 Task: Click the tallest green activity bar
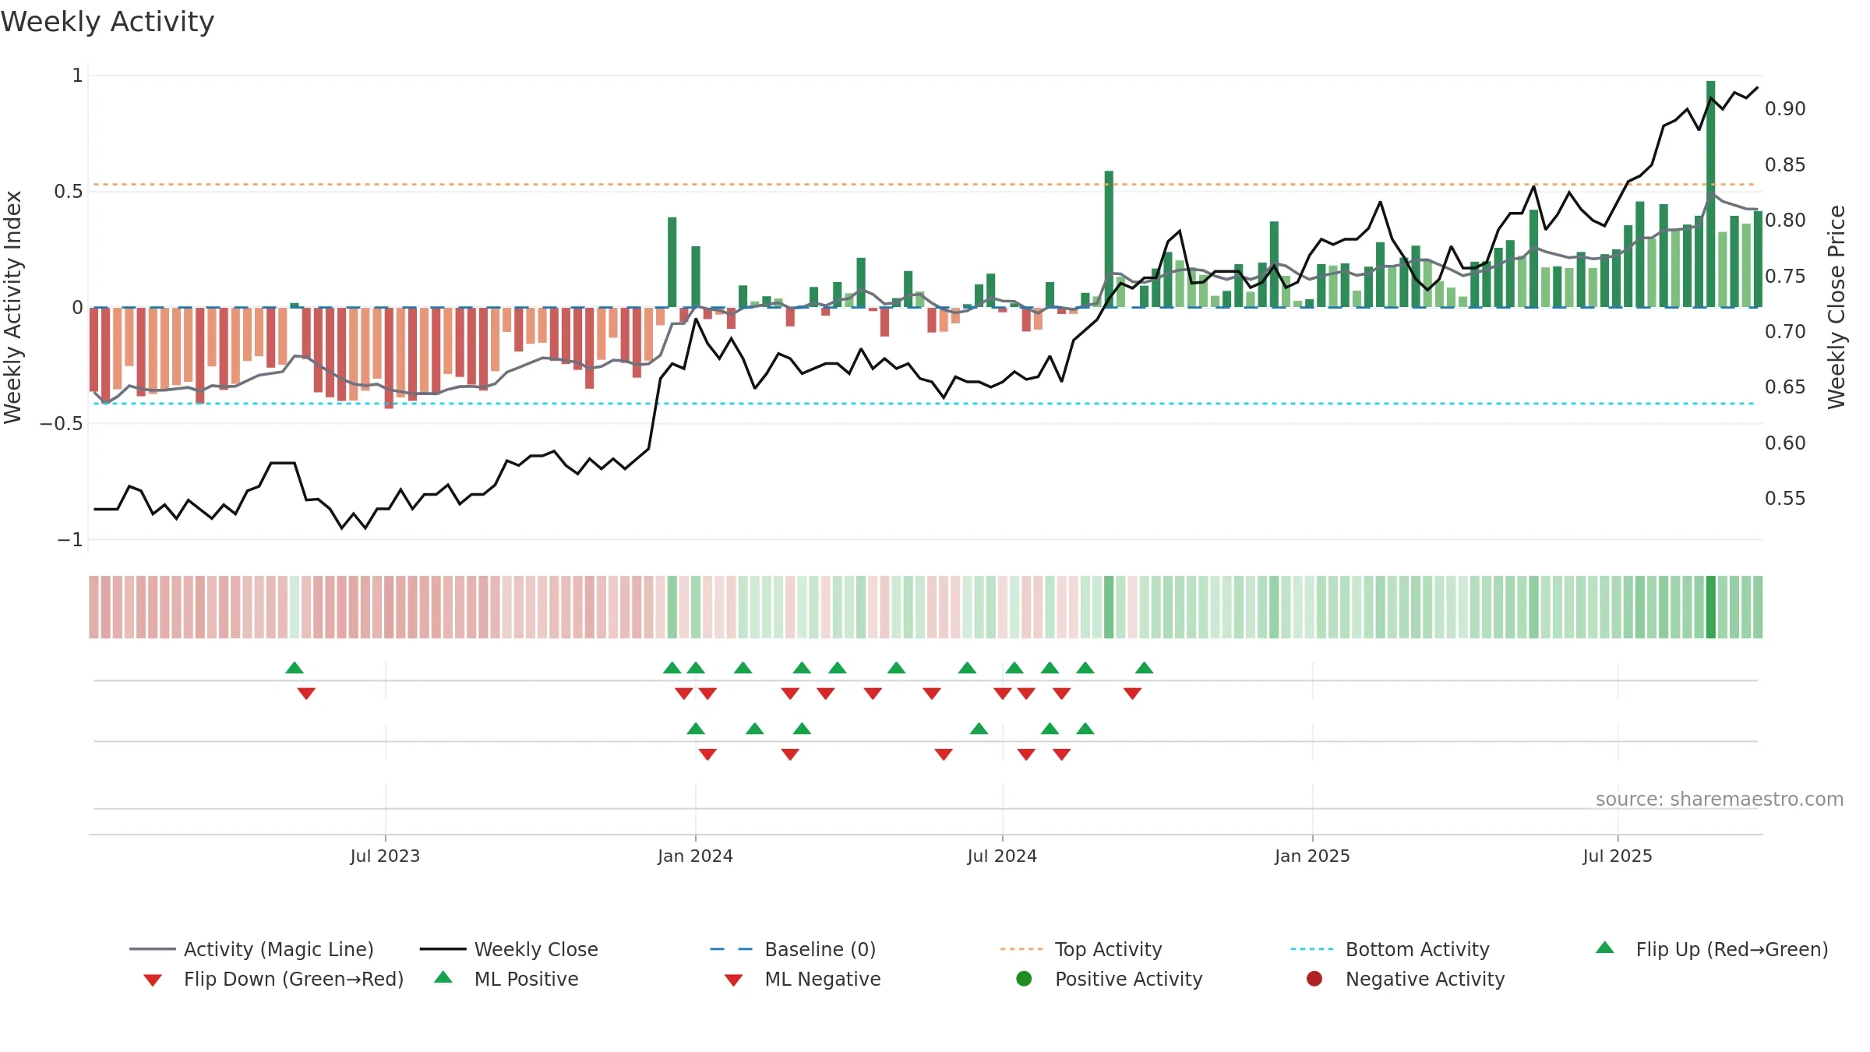coord(1711,194)
